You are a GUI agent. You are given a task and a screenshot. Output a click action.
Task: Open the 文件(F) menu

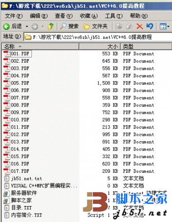pyautogui.click(x=14, y=16)
